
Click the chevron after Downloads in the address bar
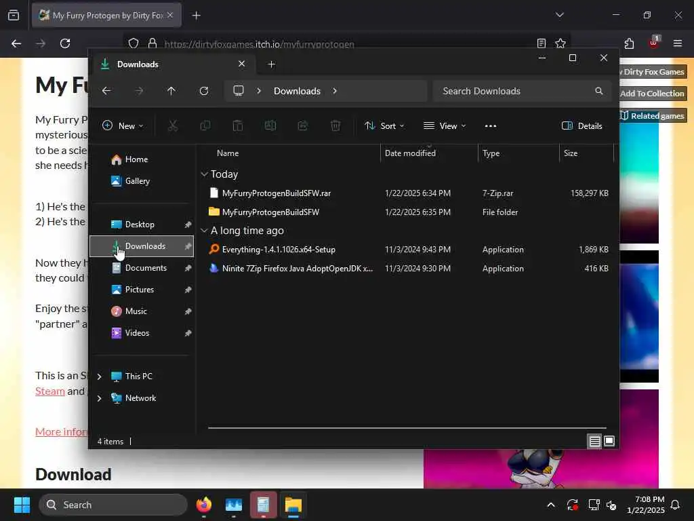[x=335, y=91]
